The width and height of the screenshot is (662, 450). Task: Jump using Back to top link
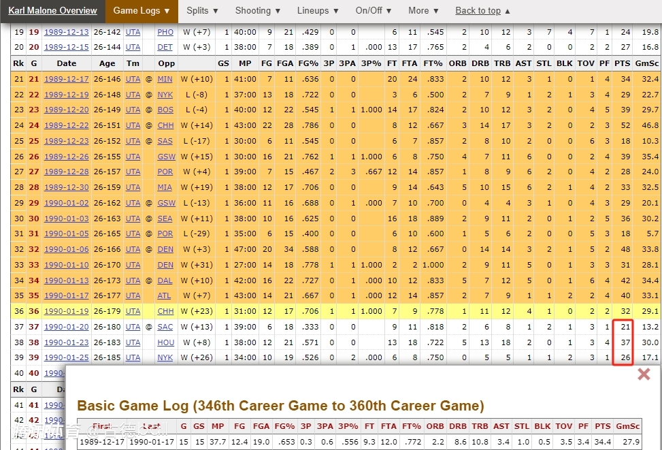482,11
